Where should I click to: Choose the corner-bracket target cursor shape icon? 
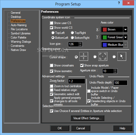[x=103, y=56]
